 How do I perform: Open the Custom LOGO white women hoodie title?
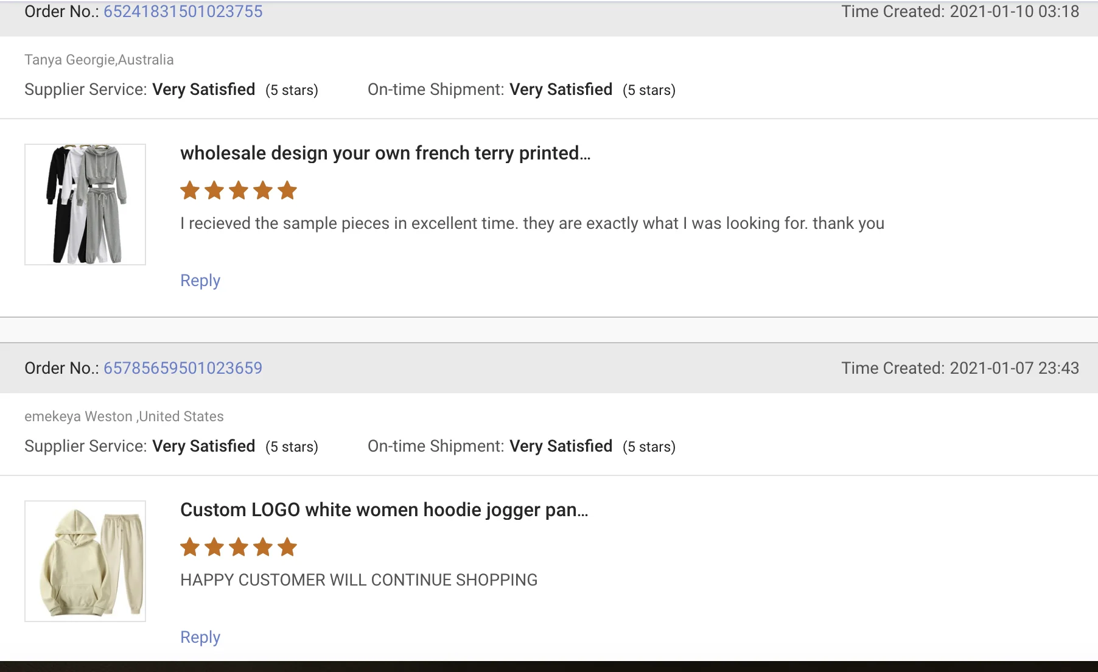383,510
